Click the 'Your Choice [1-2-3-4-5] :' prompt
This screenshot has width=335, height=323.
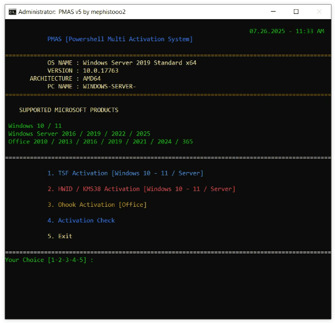coord(49,260)
